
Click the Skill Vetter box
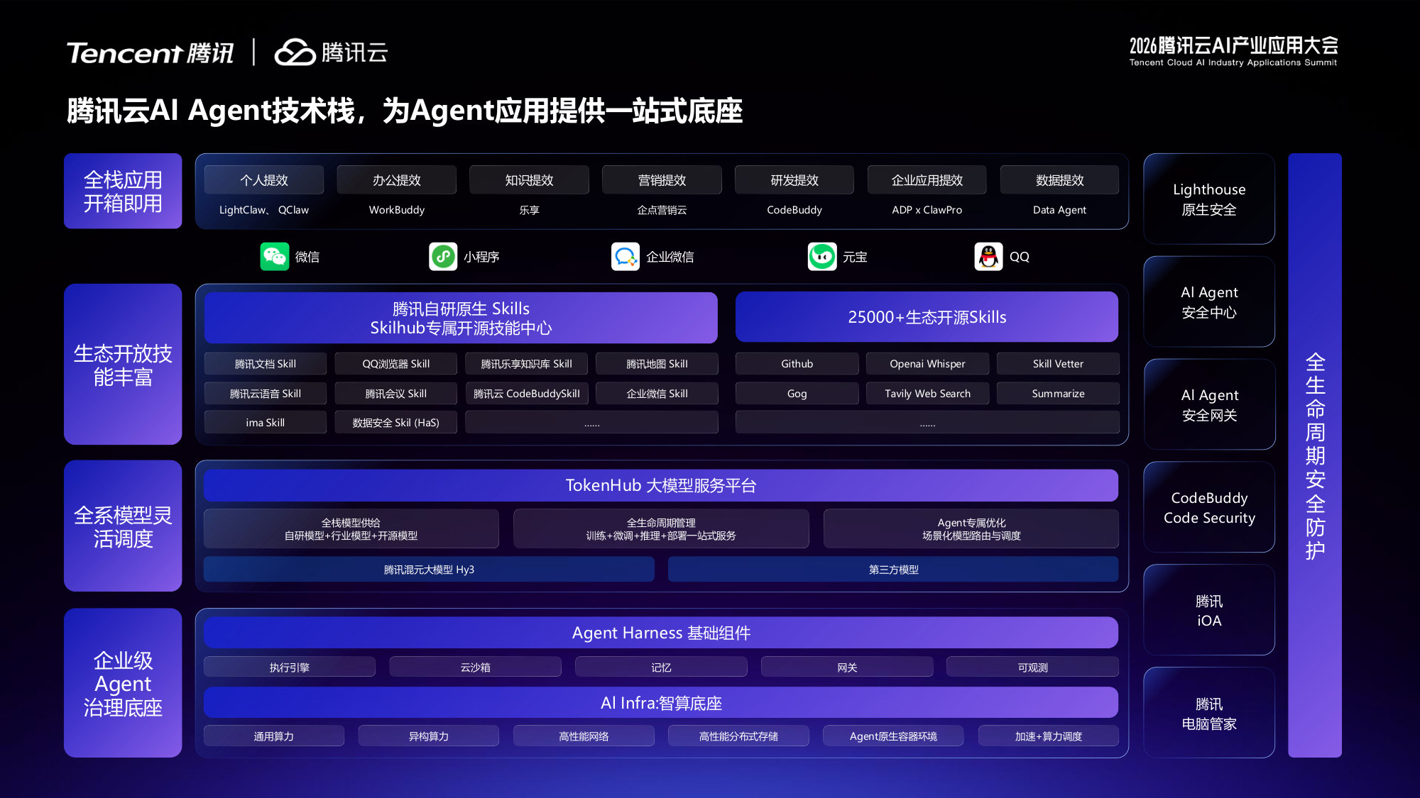tap(1058, 364)
